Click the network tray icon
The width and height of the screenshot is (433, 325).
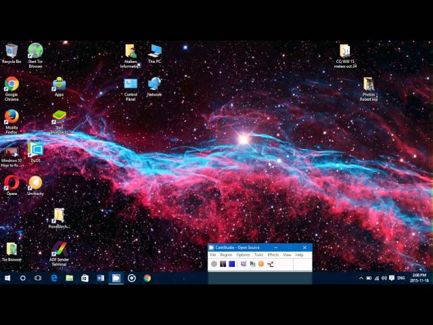coord(377,278)
